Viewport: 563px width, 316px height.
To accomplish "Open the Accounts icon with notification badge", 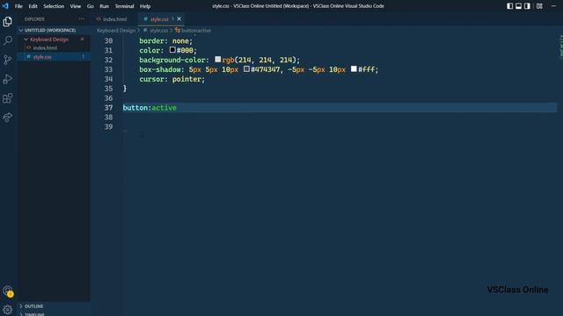I will pyautogui.click(x=8, y=291).
